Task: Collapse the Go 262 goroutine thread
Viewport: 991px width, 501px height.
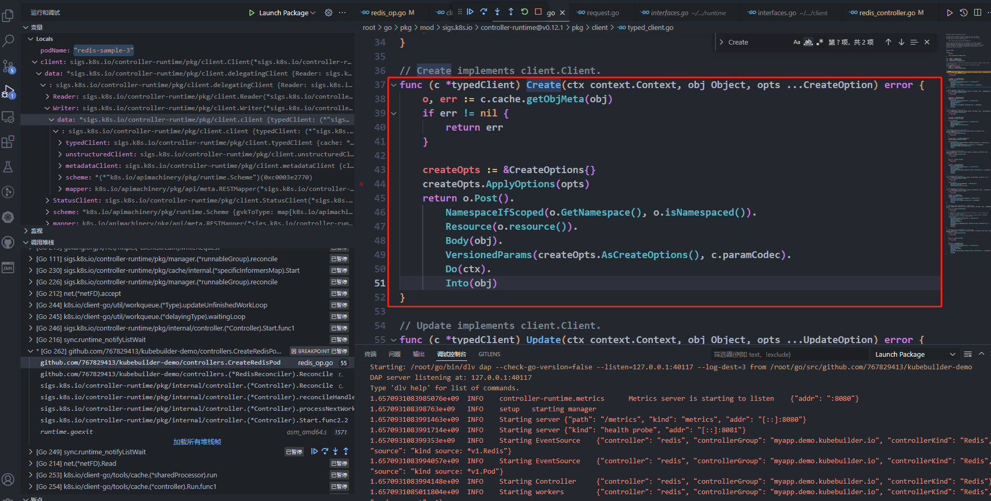Action: [x=30, y=351]
